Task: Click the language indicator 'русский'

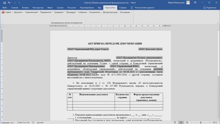Action: (x=40, y=123)
